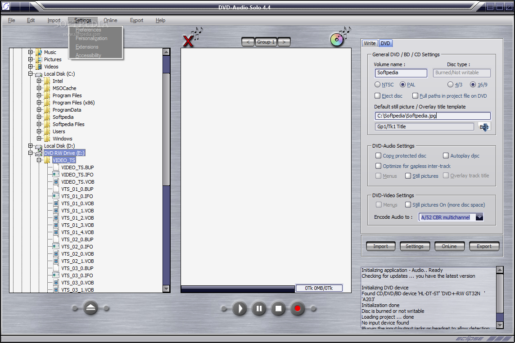This screenshot has height=343, width=515.
Task: Select the 16/9 aspect ratio option
Action: coord(473,85)
